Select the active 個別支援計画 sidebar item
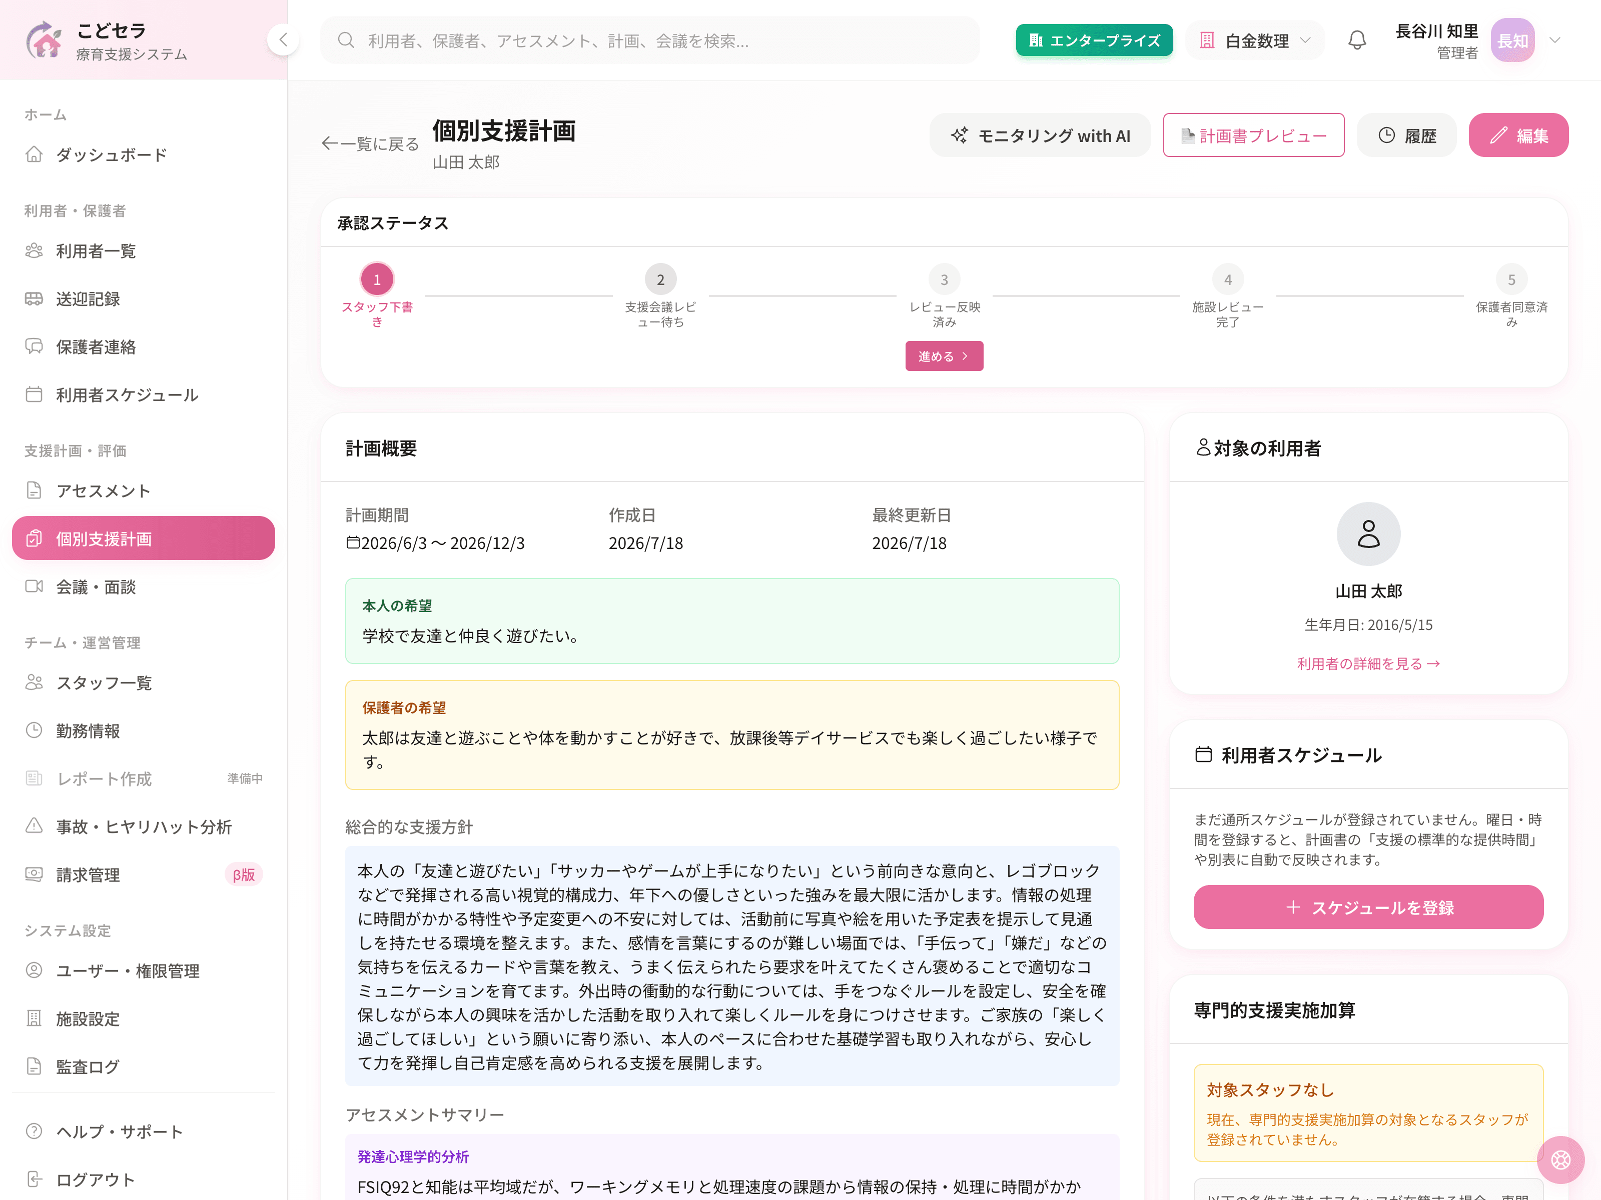Image resolution: width=1601 pixels, height=1200 pixels. [143, 539]
